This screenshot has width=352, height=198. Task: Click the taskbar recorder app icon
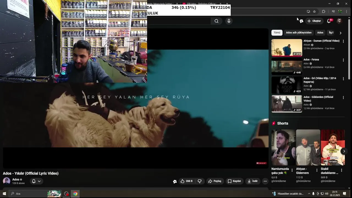[x=66, y=194]
